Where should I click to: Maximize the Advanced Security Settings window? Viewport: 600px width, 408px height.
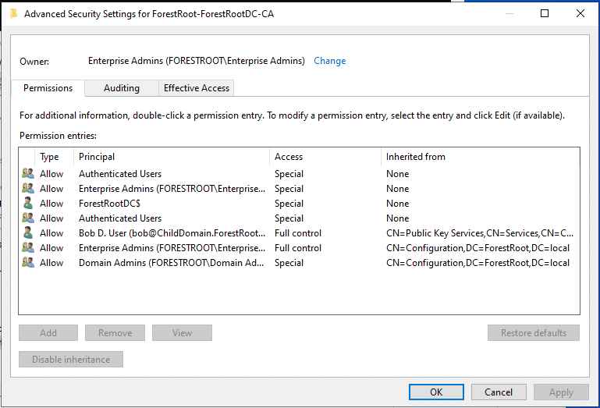[545, 13]
